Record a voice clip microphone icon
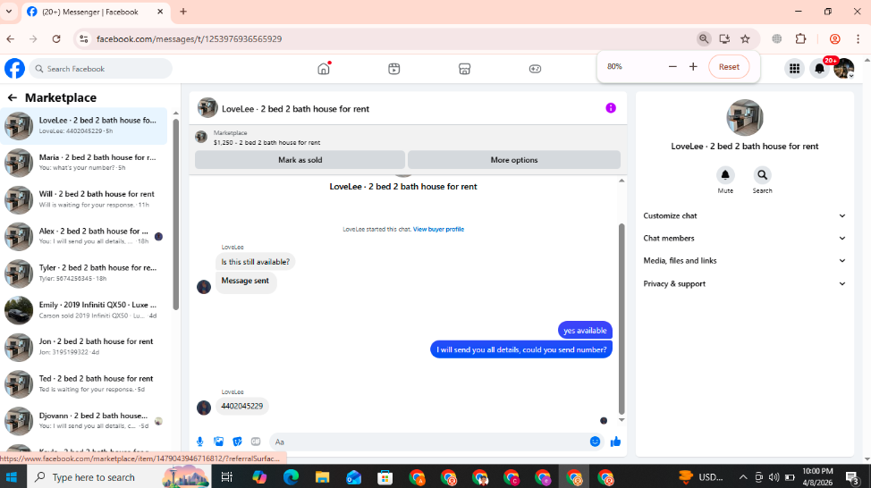Viewport: 871px width, 488px height. (200, 442)
